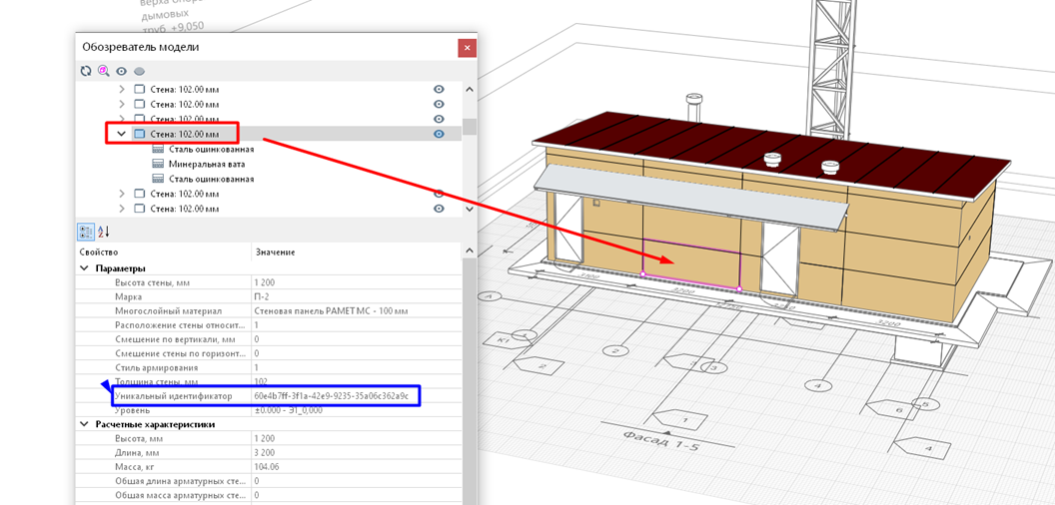This screenshot has height=505, width=1055.
Task: Toggle eye of the topmost visible Стена row
Action: (x=439, y=90)
